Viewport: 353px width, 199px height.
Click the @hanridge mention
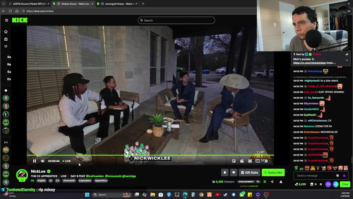click(129, 176)
